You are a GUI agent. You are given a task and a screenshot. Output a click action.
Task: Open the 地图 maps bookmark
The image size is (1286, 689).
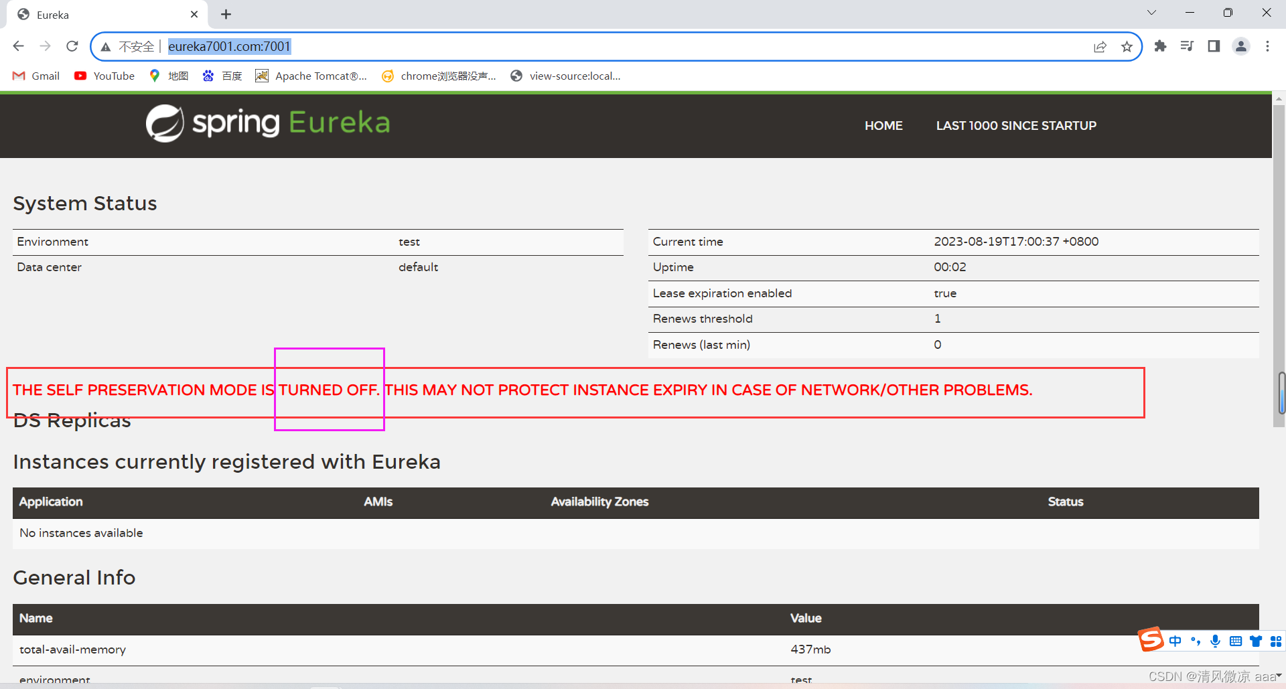169,76
